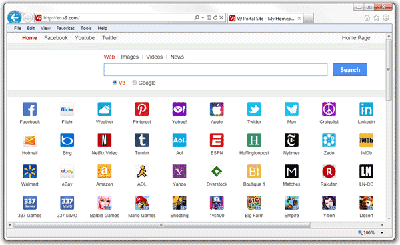Open the Tumblr shortcut icon
The image size is (400, 245).
tap(142, 140)
